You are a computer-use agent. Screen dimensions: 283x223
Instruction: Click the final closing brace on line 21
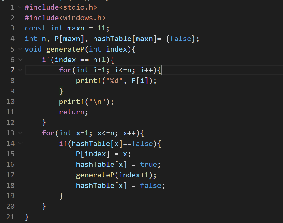pyautogui.click(x=27, y=217)
